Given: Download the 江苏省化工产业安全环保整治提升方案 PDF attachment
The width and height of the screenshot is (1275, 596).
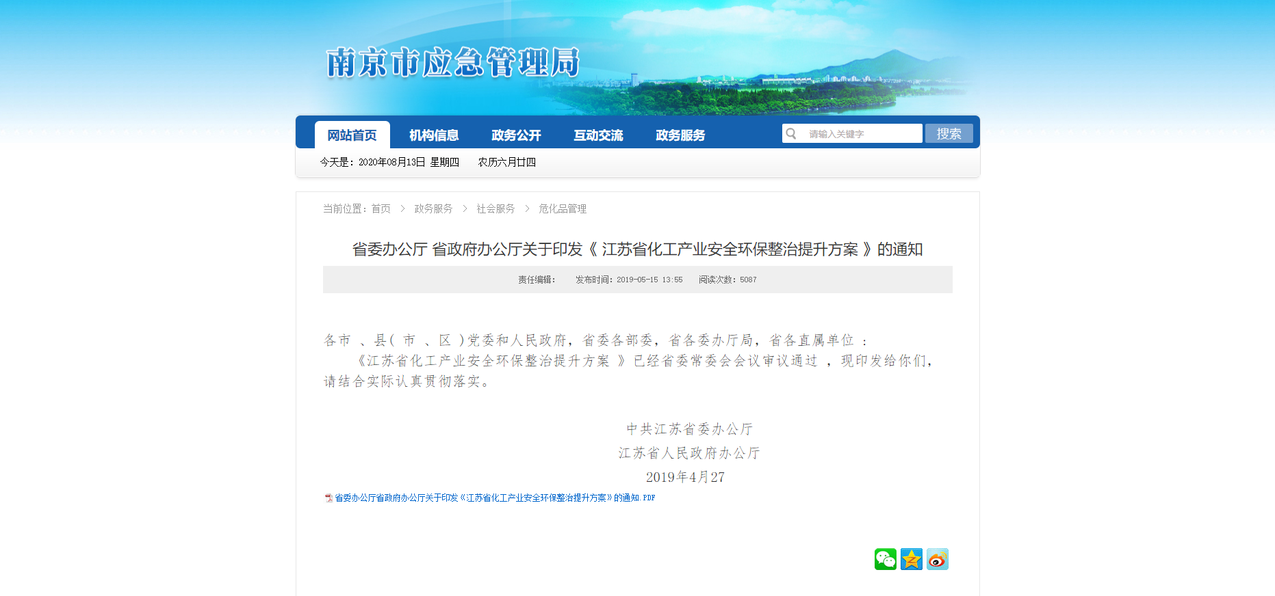Looking at the screenshot, I should pos(495,498).
